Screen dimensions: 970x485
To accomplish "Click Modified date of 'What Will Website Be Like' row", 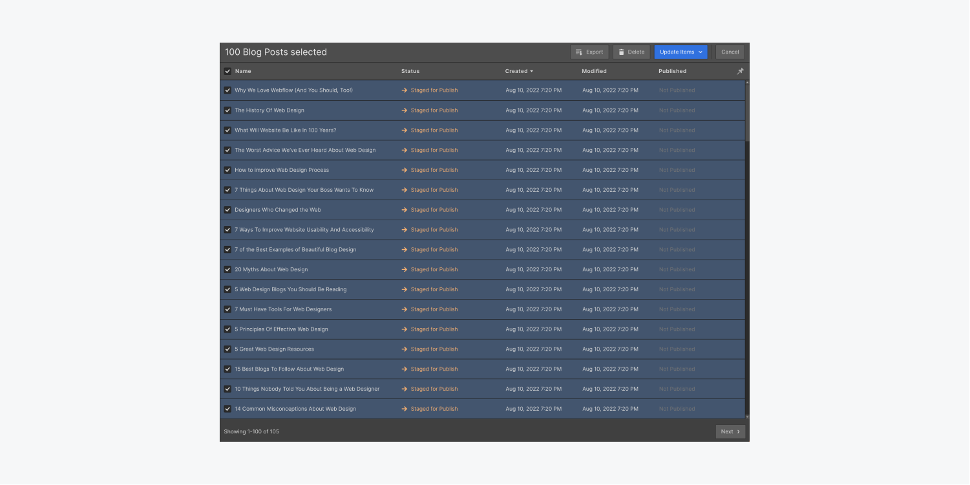I will [x=610, y=130].
